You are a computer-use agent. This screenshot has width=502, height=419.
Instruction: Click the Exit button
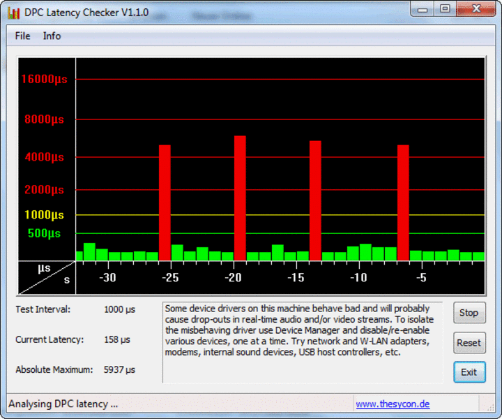coord(469,372)
